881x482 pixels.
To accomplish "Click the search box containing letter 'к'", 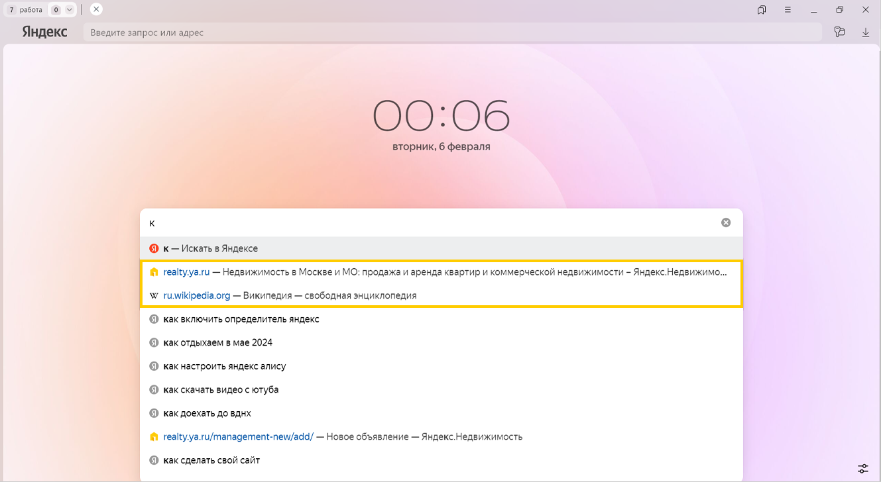I will point(431,223).
